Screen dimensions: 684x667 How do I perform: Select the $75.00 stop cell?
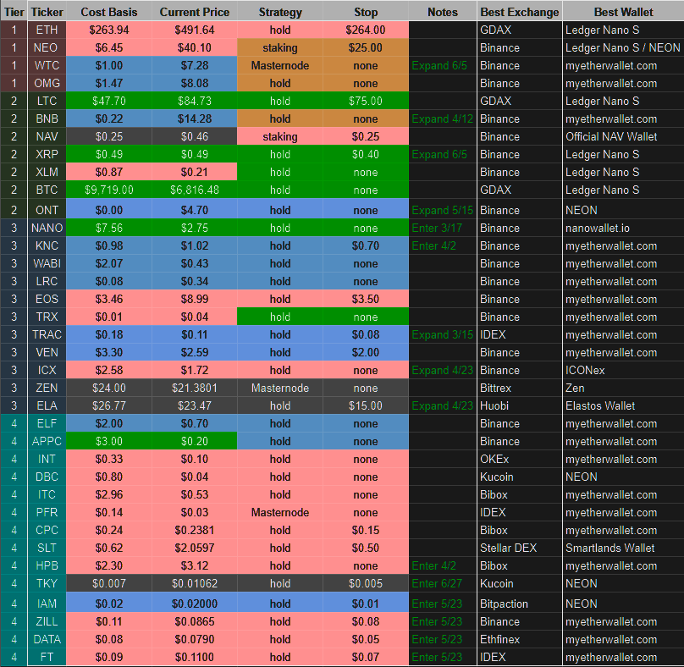click(x=366, y=102)
